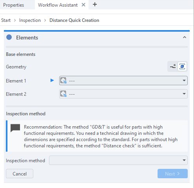Open the Element 2 dropdown arrow
Screen dimensions: 194x188
(x=184, y=94)
